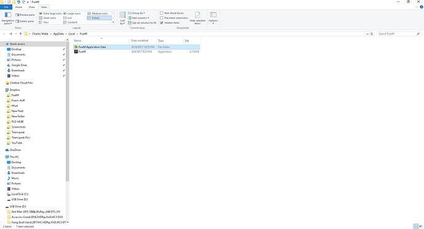424x229 pixels.
Task: Open the Sort by menu
Action: 122,18
